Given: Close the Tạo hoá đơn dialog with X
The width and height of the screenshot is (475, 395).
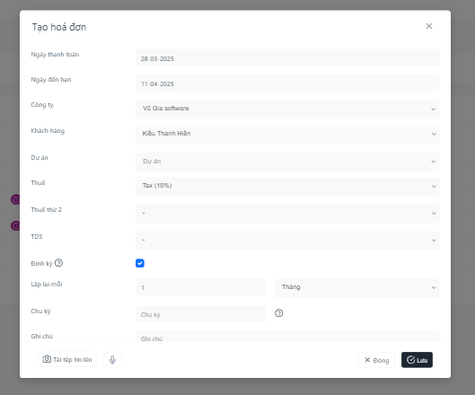Looking at the screenshot, I should pyautogui.click(x=429, y=26).
